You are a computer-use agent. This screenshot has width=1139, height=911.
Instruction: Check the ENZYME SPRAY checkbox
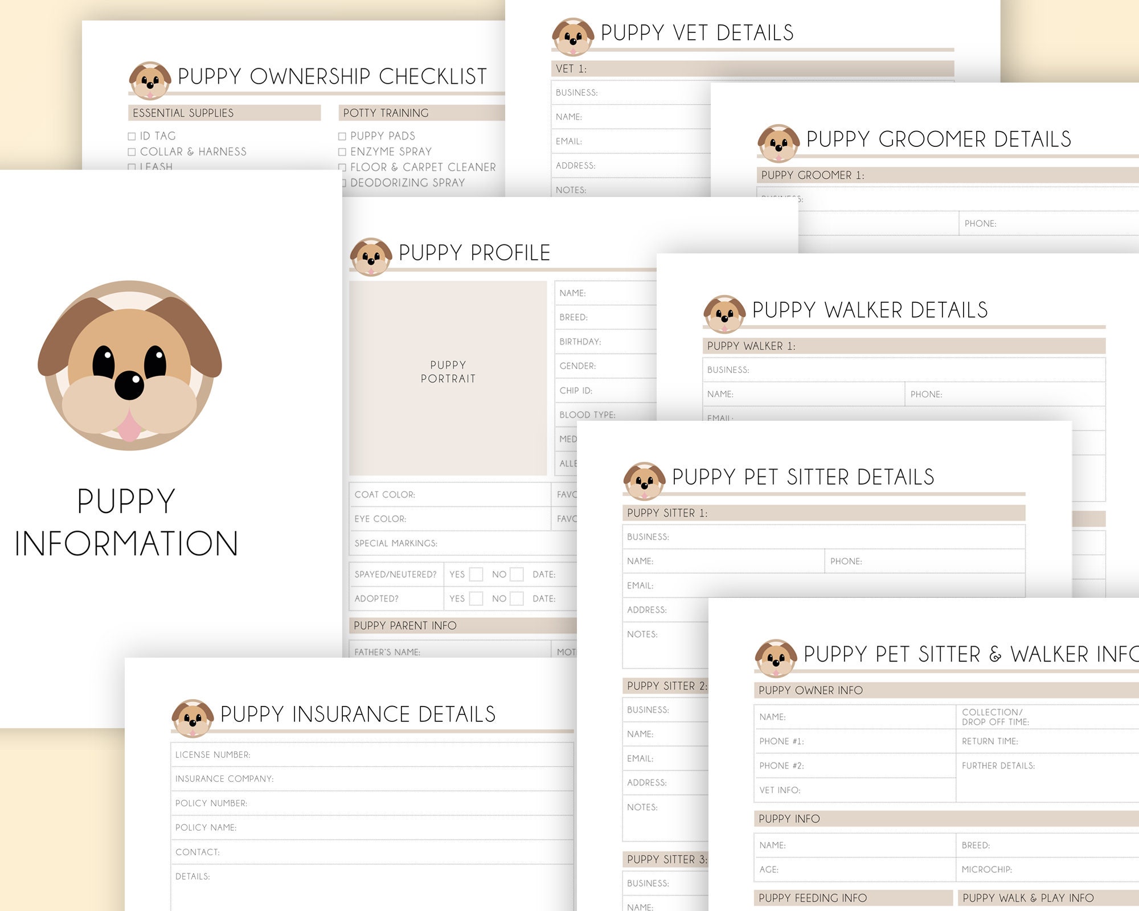(x=341, y=151)
